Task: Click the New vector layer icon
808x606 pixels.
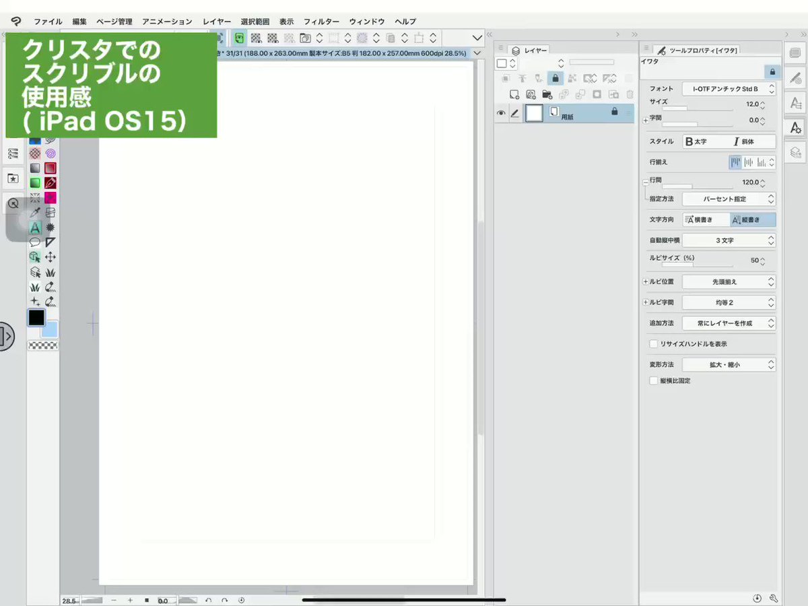Action: [531, 94]
